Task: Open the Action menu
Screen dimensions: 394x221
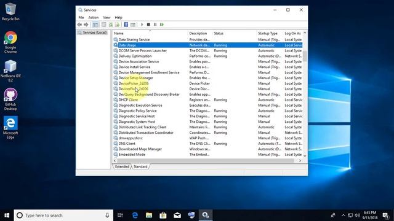Action: (x=93, y=18)
